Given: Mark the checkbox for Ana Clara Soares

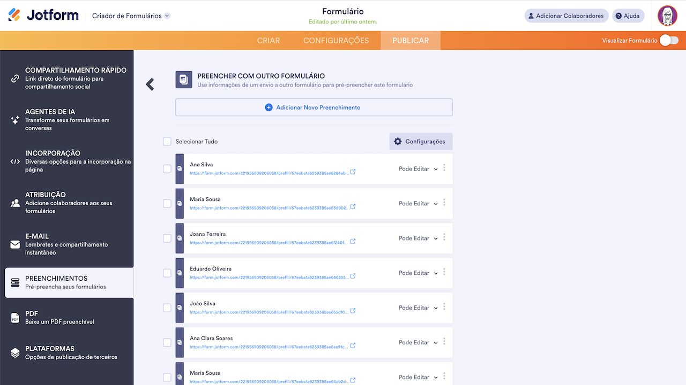Looking at the screenshot, I should coord(167,343).
